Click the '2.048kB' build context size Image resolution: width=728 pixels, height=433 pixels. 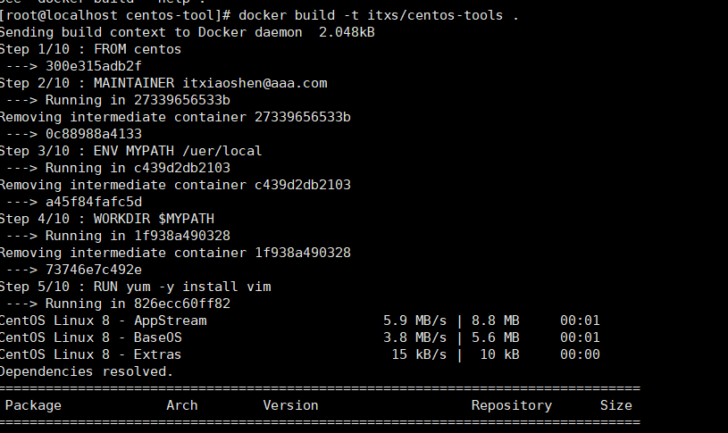click(x=347, y=32)
